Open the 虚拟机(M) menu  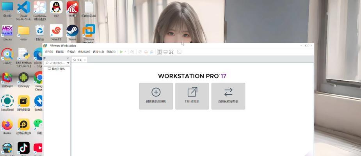coord(84,52)
